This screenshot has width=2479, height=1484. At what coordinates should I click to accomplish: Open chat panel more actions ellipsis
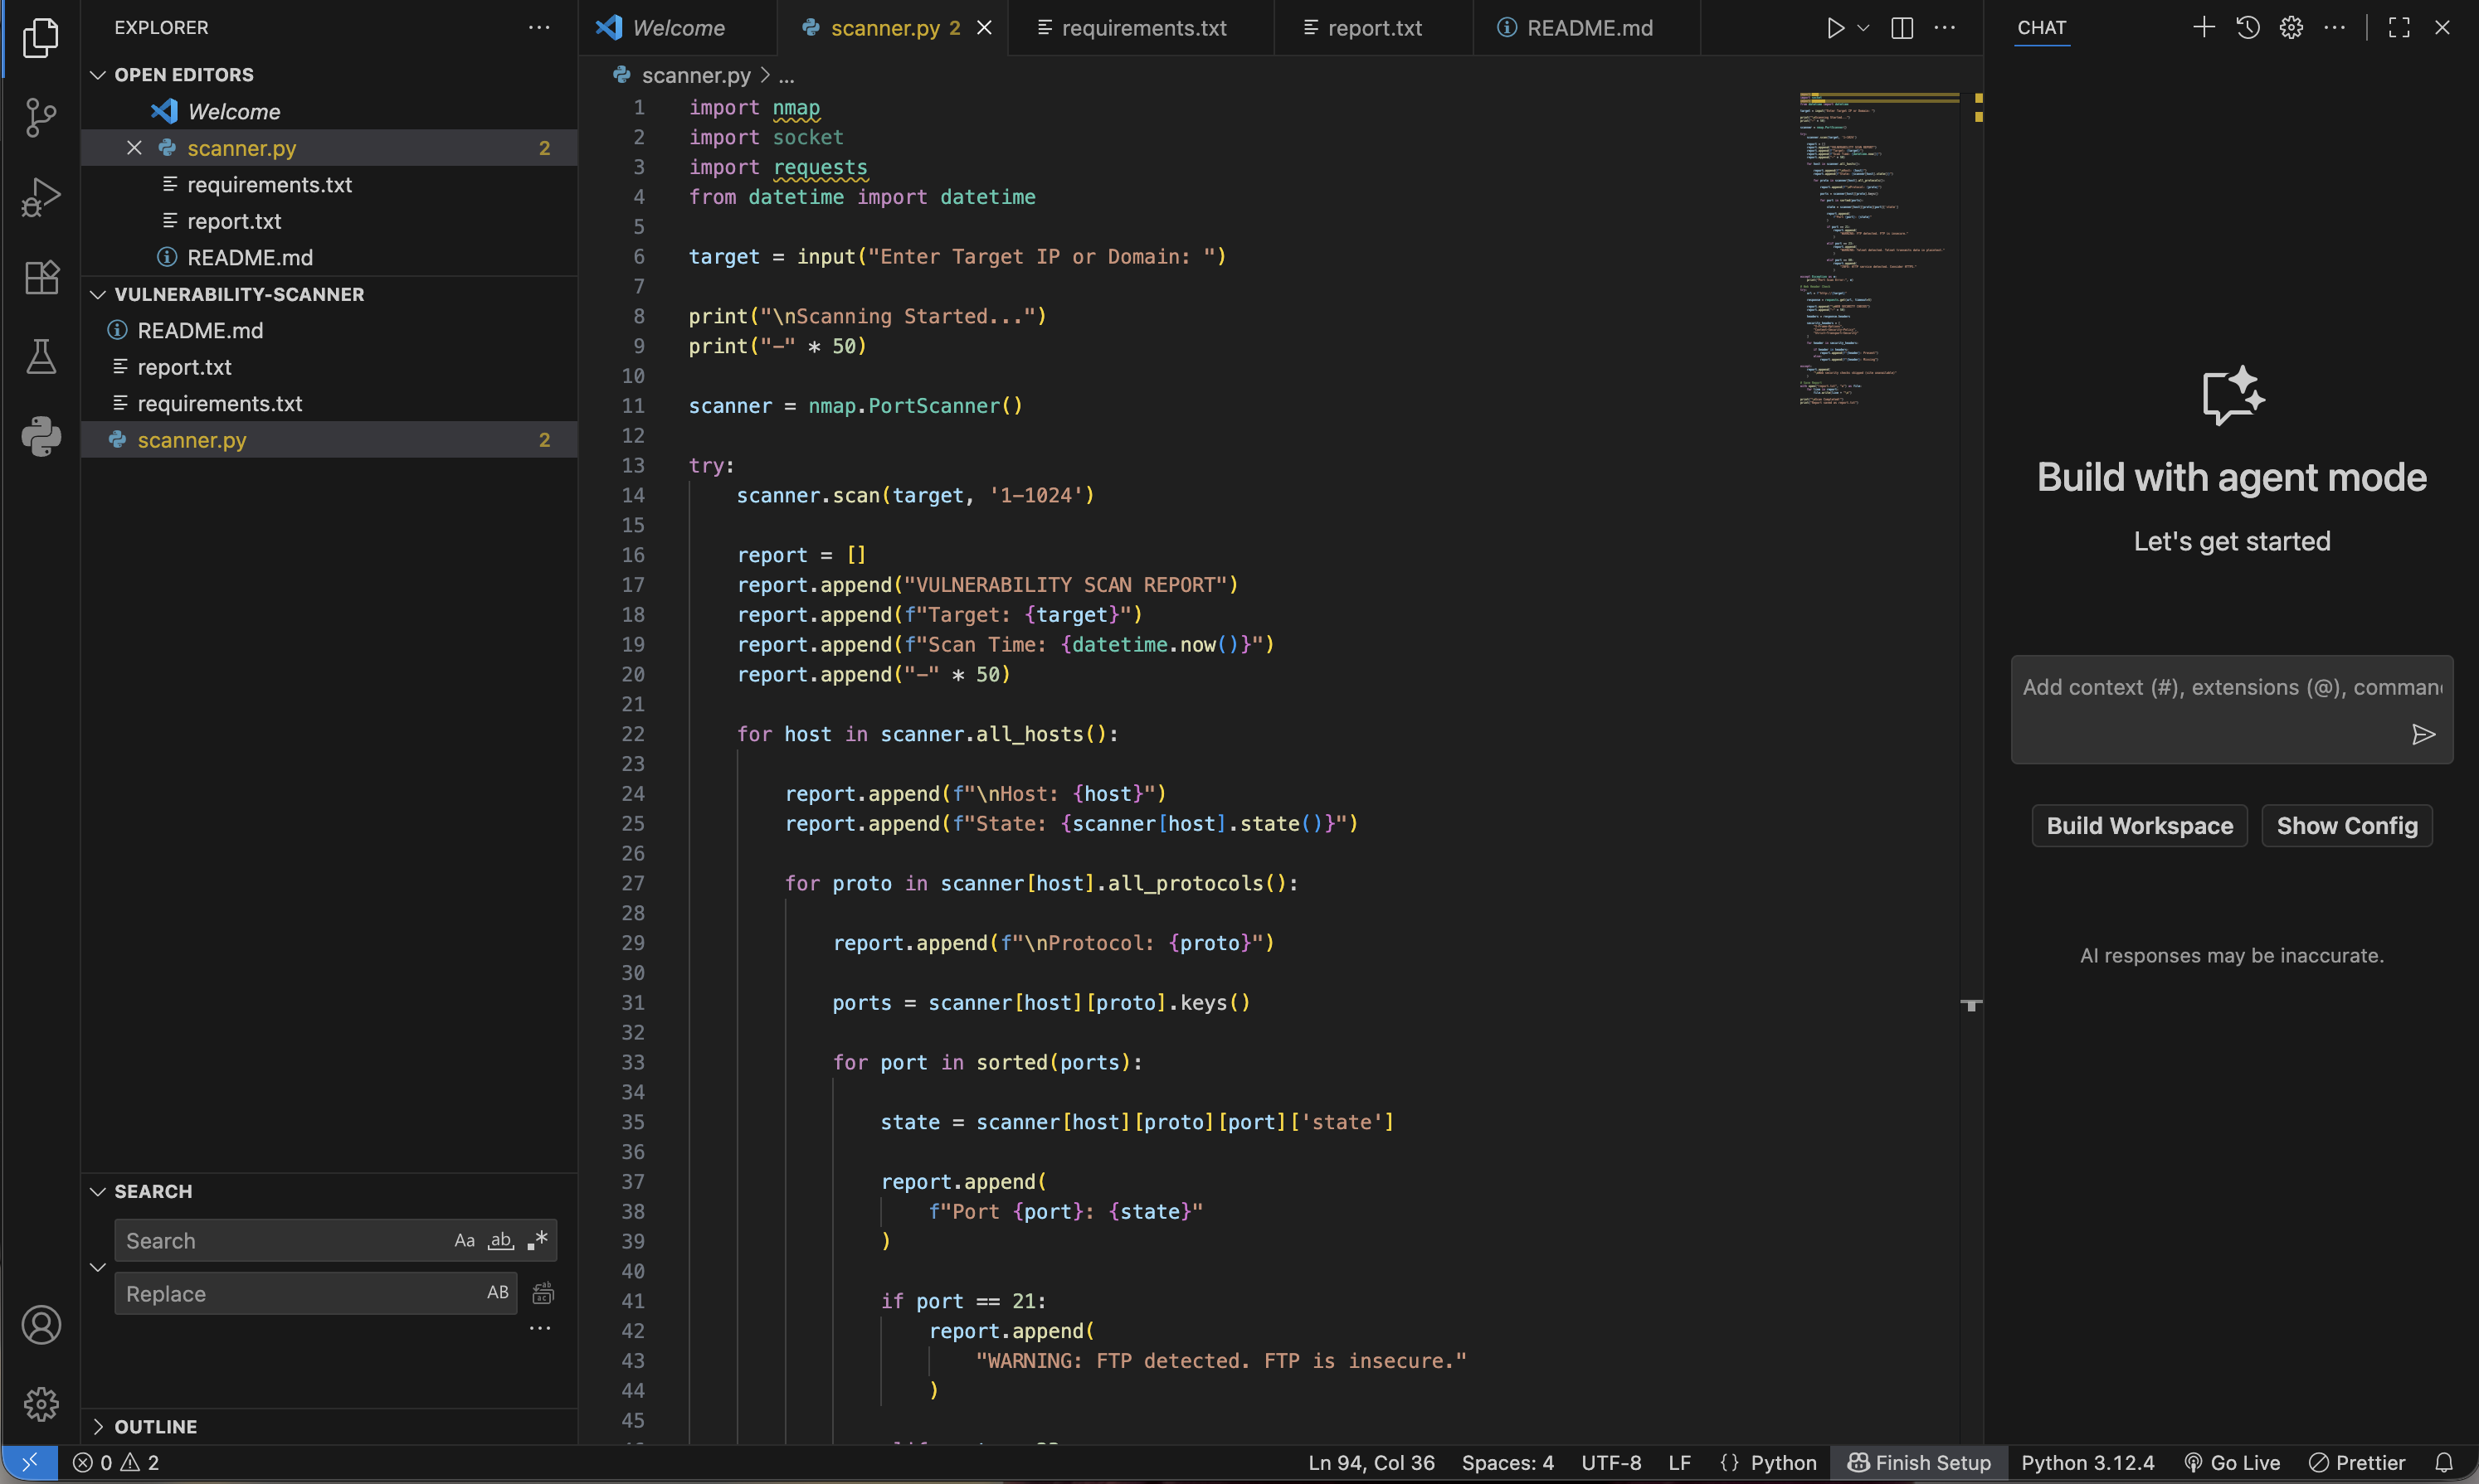point(2335,27)
